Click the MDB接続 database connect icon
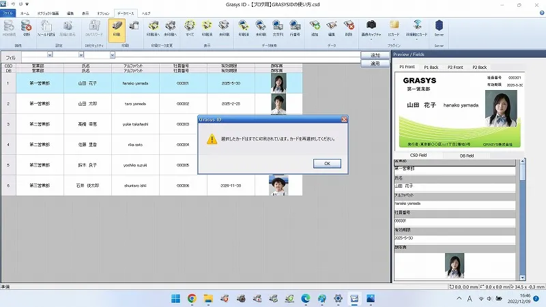 coord(9,28)
